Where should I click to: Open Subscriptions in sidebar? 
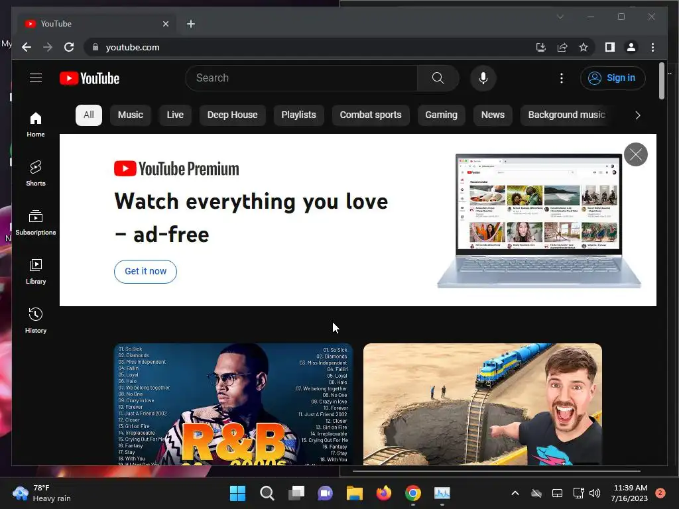[x=36, y=223]
